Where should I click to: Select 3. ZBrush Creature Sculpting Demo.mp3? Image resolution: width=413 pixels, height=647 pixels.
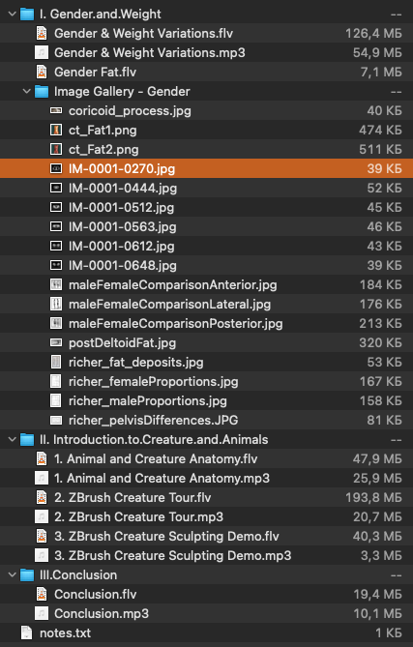(206, 555)
